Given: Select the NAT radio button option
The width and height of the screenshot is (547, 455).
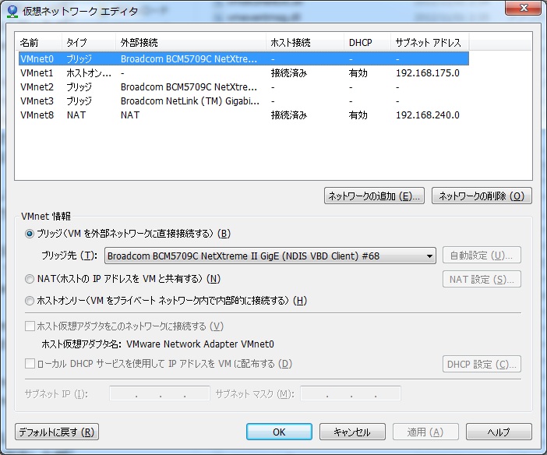Looking at the screenshot, I should [x=30, y=279].
